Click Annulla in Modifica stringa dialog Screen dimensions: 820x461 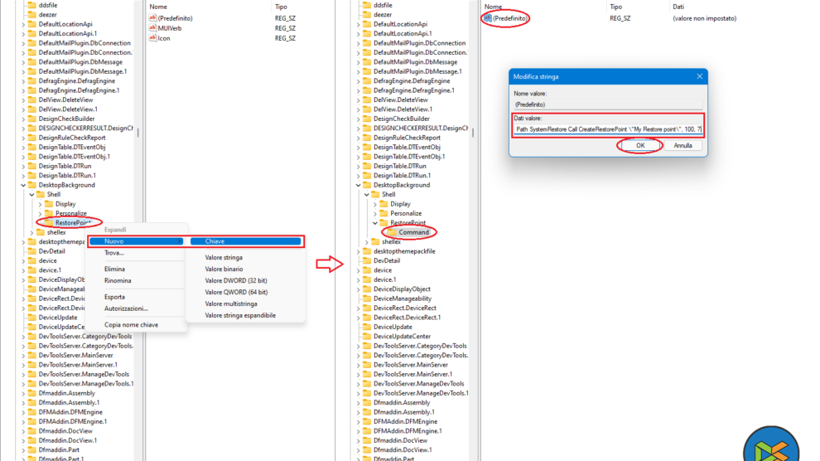pos(683,145)
